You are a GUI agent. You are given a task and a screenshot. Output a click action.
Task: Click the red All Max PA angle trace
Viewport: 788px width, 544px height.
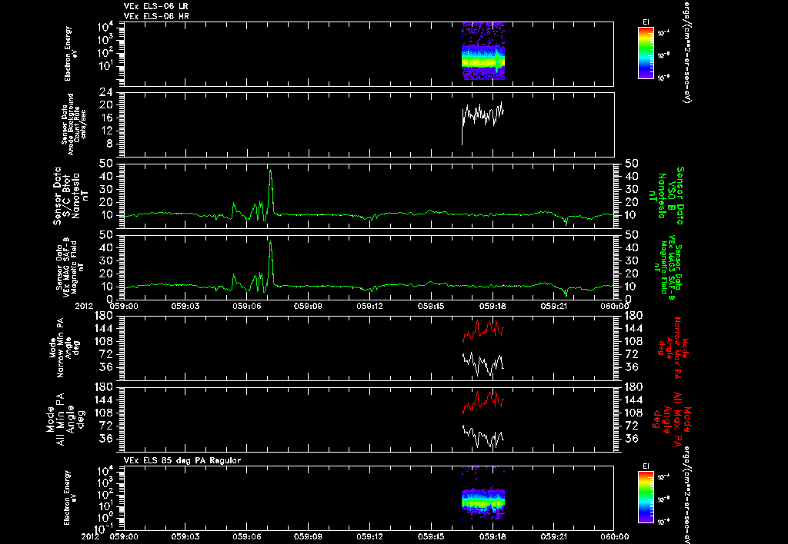point(483,402)
